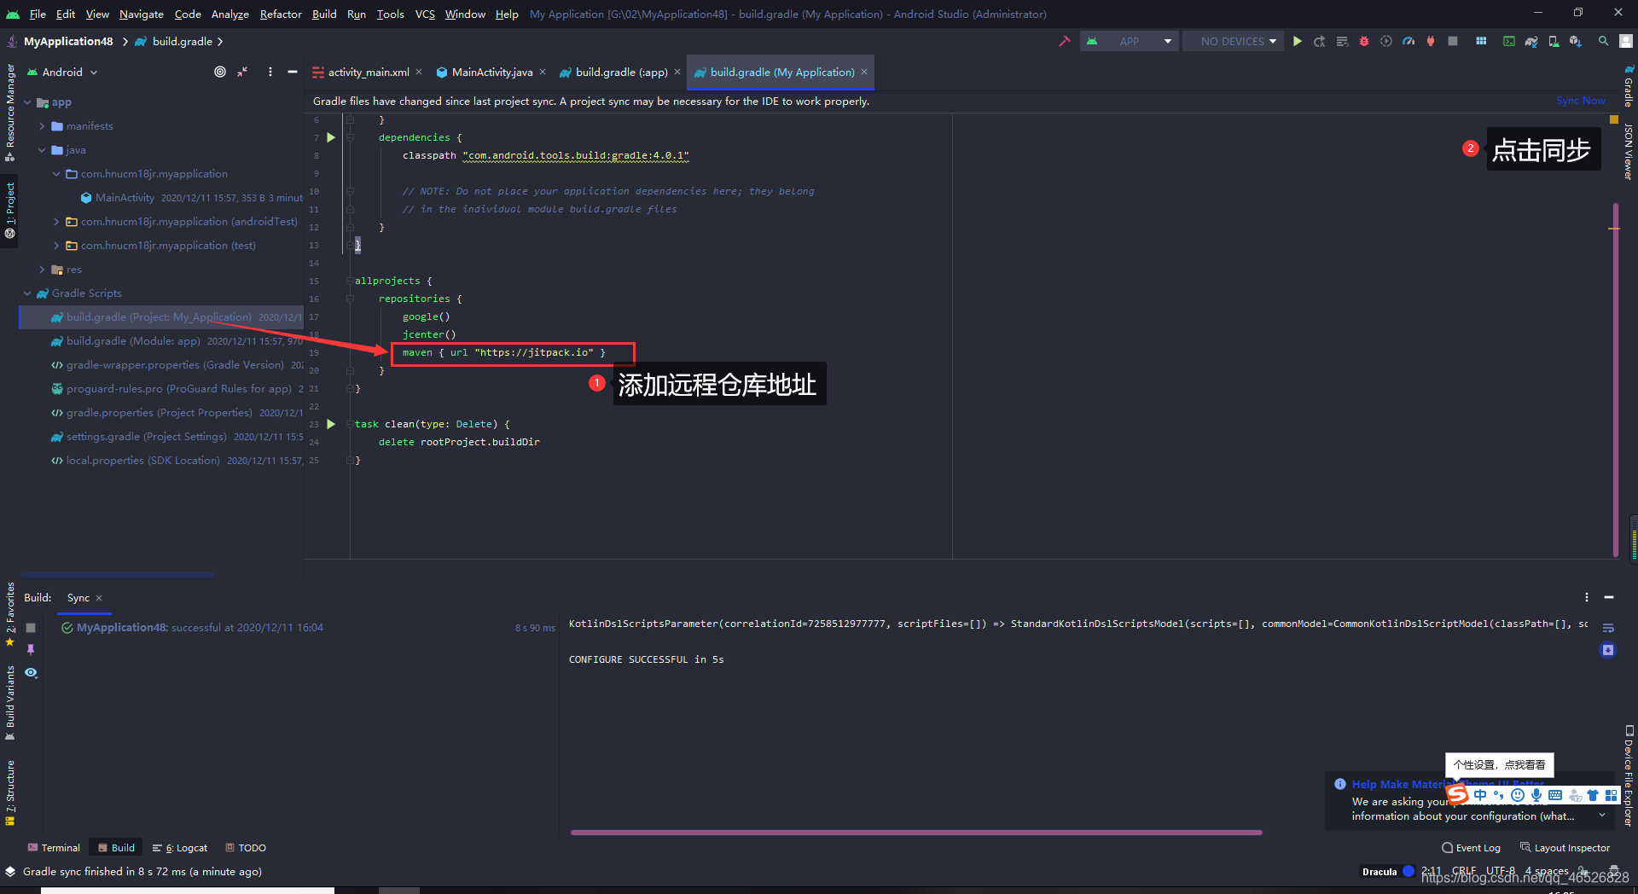Toggle scroll-to-end icon in build output
1638x894 pixels.
coord(1608,650)
